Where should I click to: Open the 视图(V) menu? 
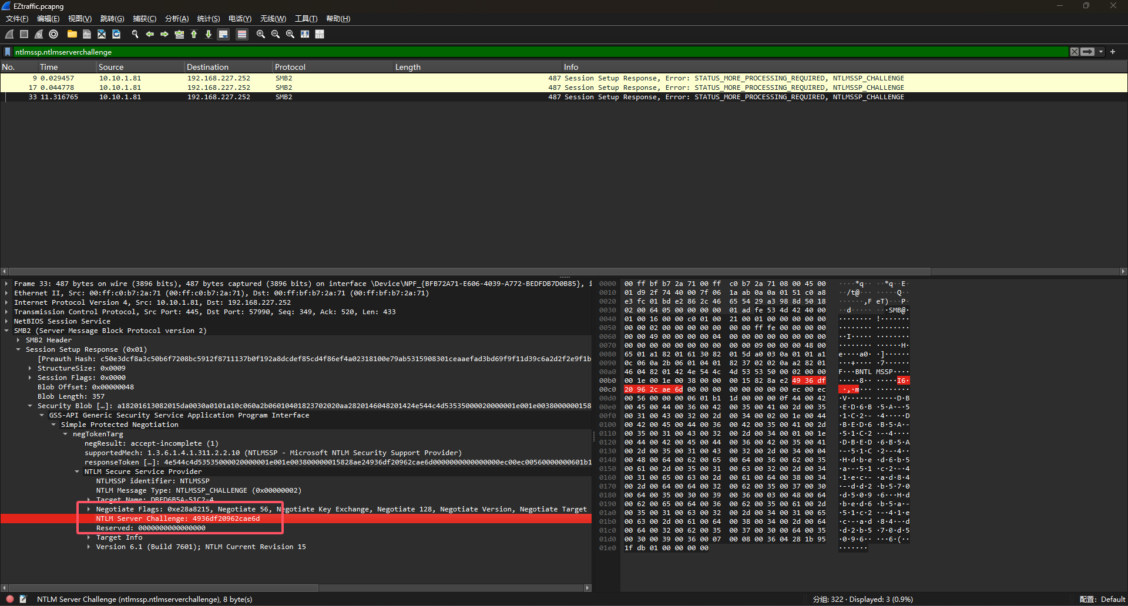(80, 19)
